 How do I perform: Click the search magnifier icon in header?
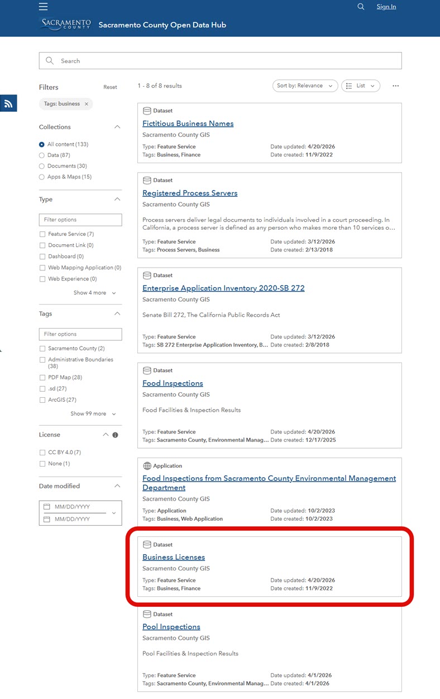[x=361, y=7]
